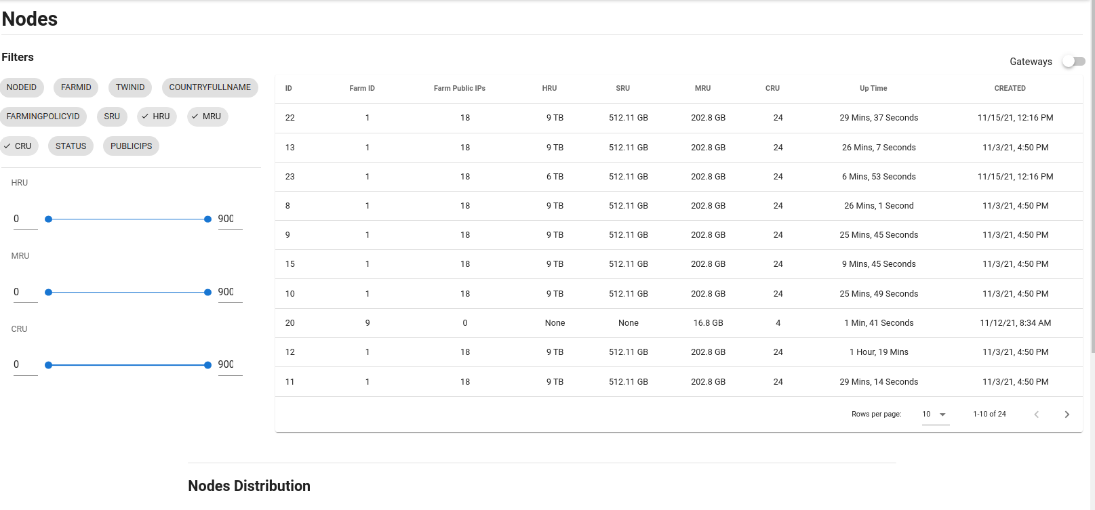
Task: Click the HRU maximum value input field
Action: pos(229,219)
